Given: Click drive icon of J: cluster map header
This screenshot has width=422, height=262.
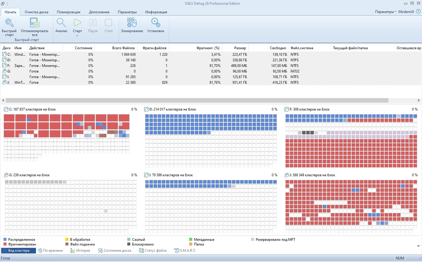Looking at the screenshot, I should [x=287, y=175].
